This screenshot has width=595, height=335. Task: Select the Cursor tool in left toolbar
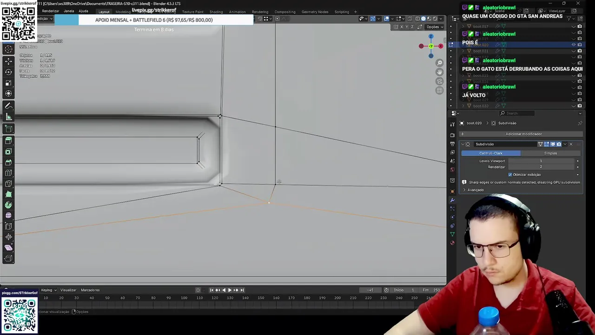pos(8,50)
